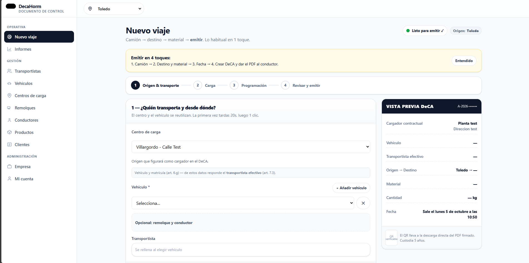Click the Transportista input field
The width and height of the screenshot is (529, 263).
(x=251, y=250)
